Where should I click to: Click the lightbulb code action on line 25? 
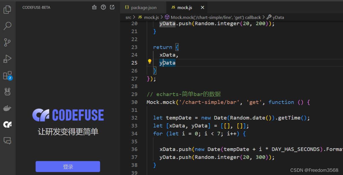click(x=150, y=61)
